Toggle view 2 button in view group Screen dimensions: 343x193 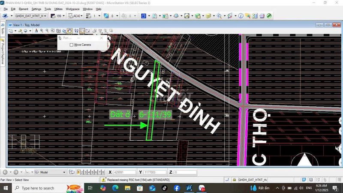pyautogui.click(x=83, y=172)
